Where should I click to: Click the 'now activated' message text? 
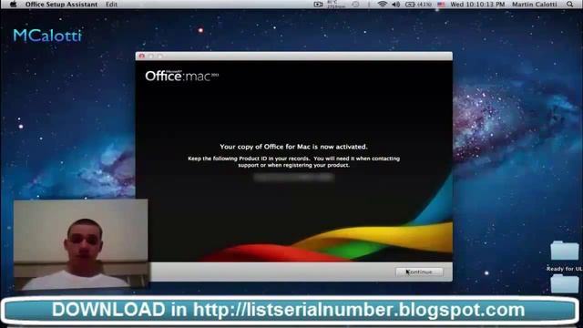click(x=293, y=147)
